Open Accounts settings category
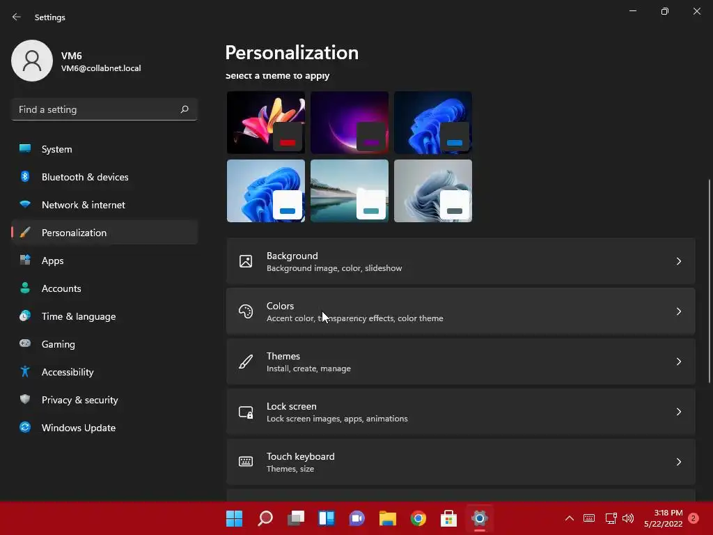Viewport: 713px width, 535px height. coord(104,288)
